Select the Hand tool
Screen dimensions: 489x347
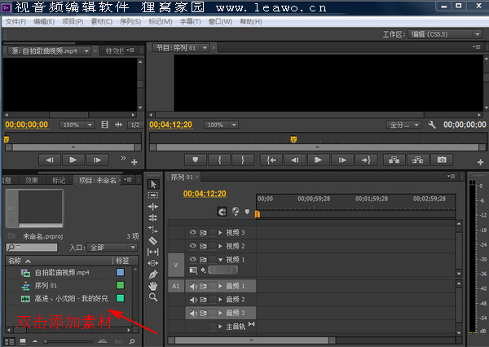coord(153,286)
